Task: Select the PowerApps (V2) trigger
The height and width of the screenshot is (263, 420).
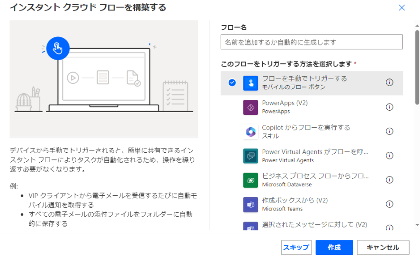Action: 312,107
